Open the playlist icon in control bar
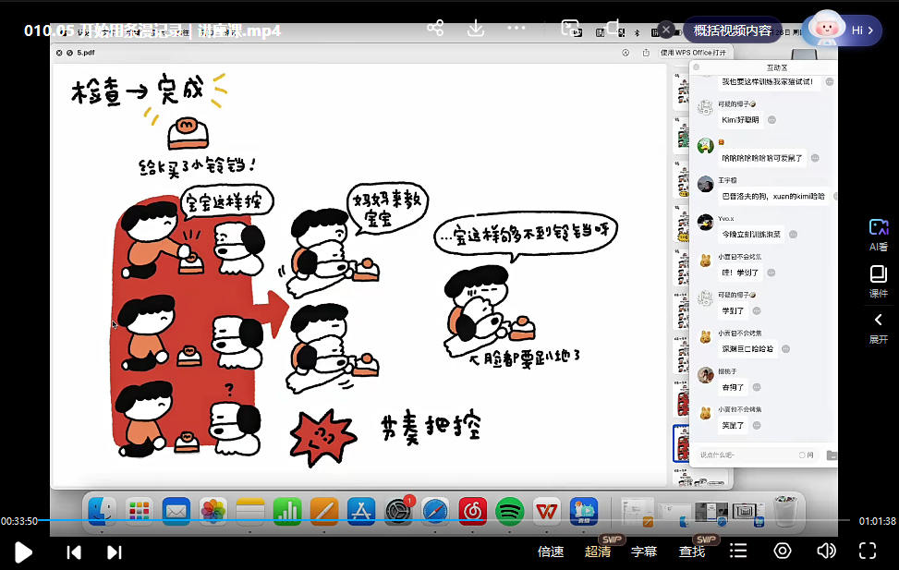 (x=738, y=552)
